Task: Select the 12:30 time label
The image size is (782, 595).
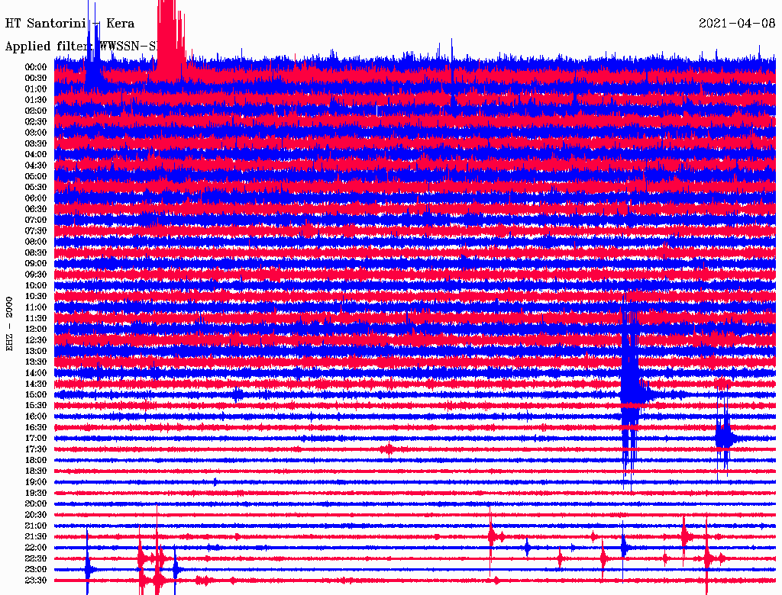Action: 36,340
